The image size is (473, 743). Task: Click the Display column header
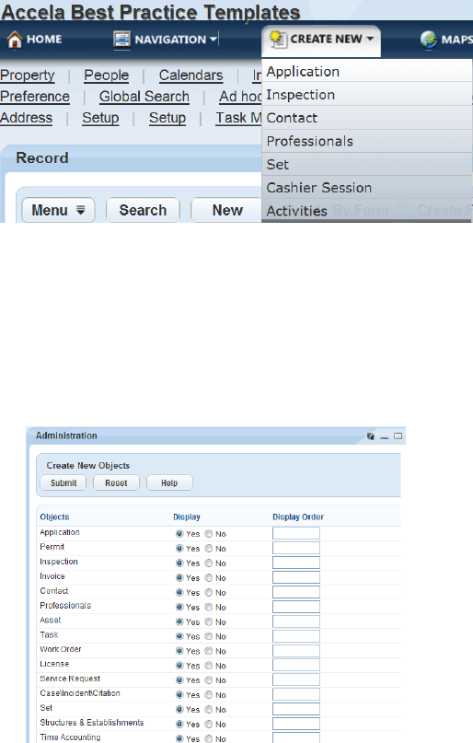(x=187, y=517)
